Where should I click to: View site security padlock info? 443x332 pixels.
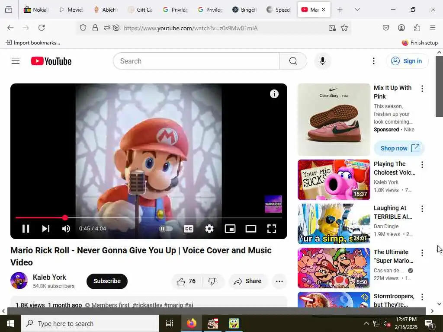(x=95, y=28)
